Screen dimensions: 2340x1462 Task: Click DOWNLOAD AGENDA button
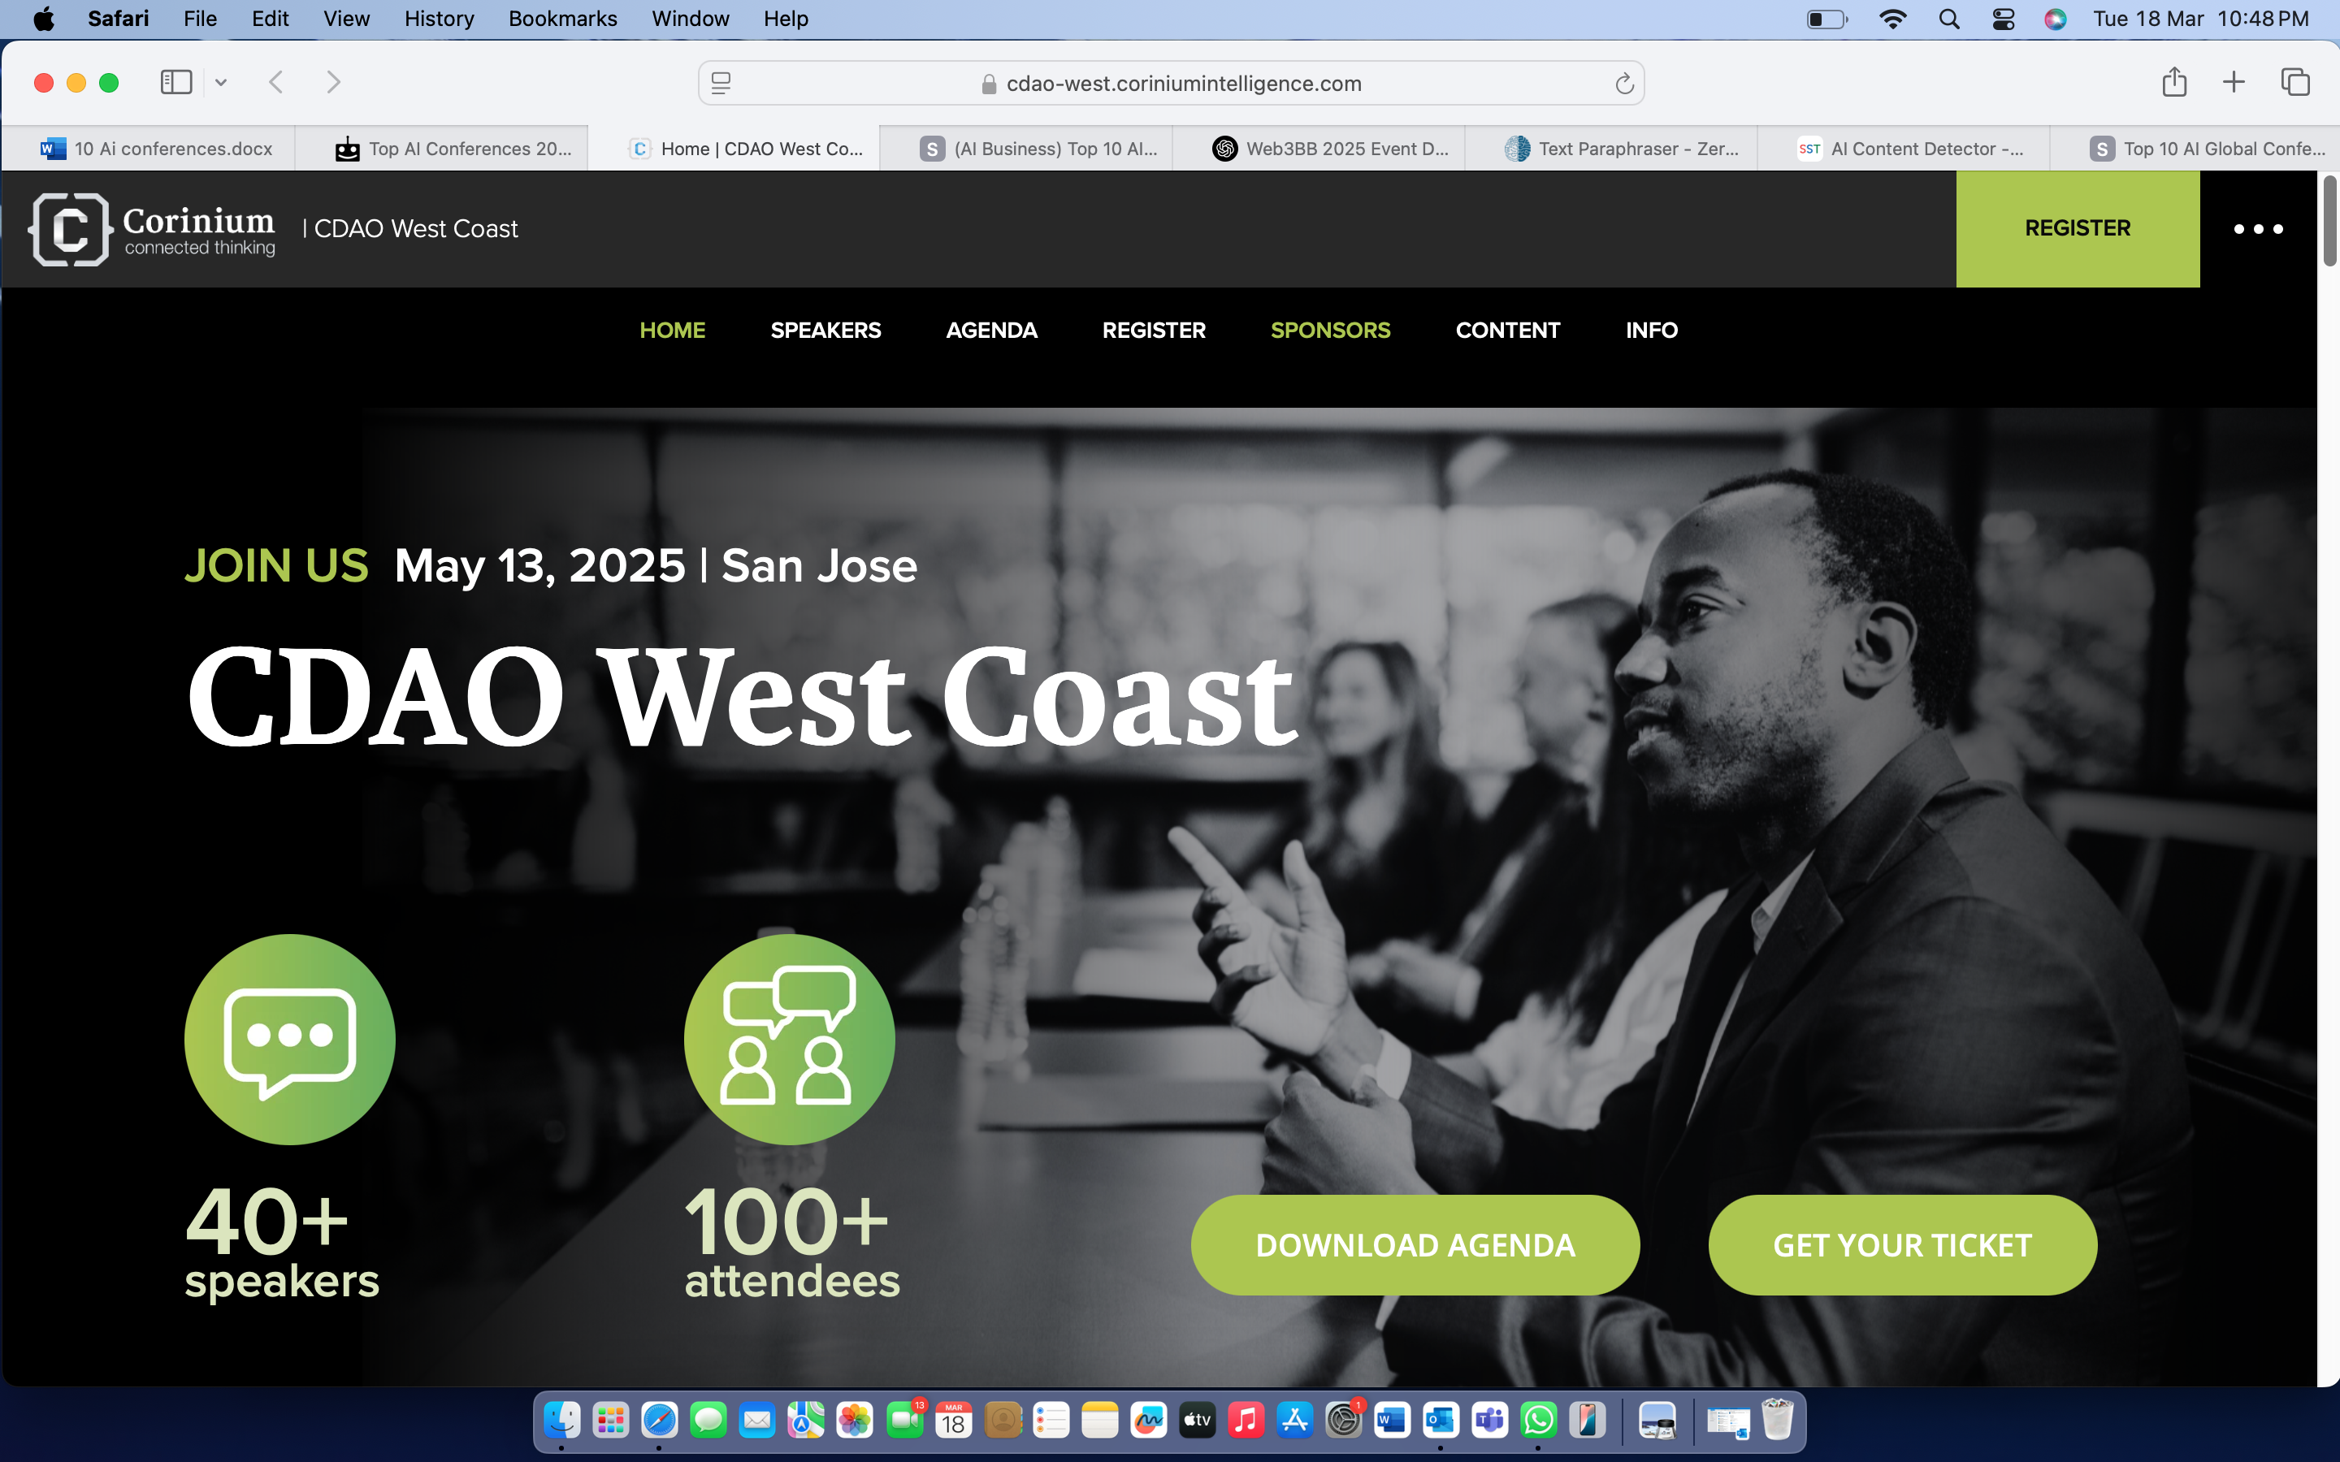coord(1415,1245)
